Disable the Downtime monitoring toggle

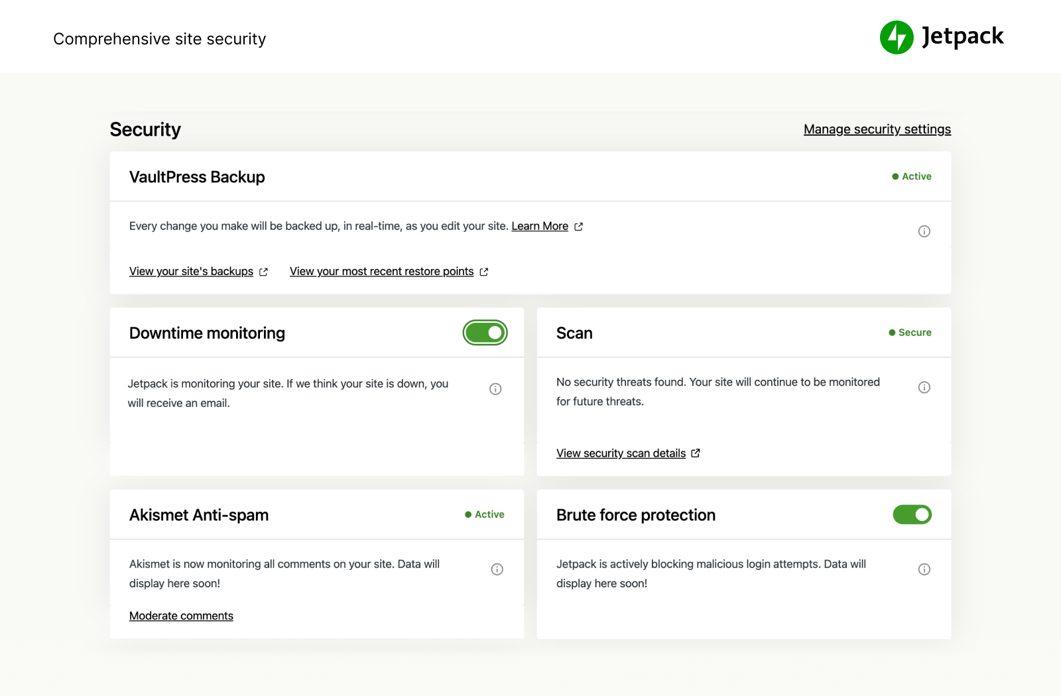485,332
